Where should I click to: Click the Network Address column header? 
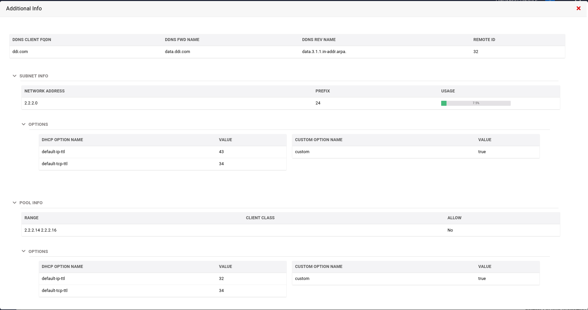point(44,91)
